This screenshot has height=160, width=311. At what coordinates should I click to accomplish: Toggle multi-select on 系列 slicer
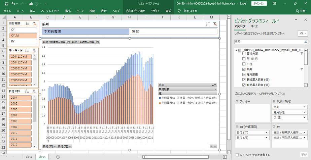[x=208, y=24]
